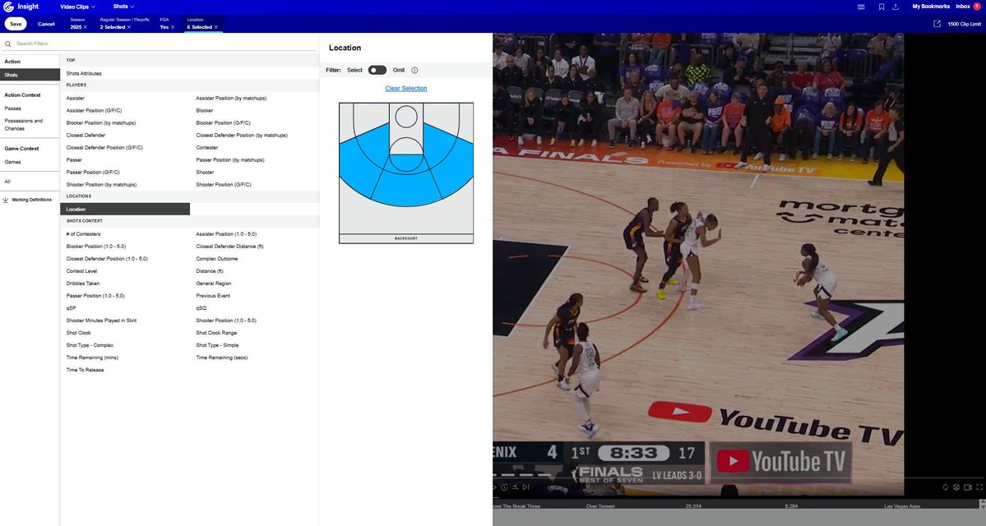Click the loop/refresh icon in player
The height and width of the screenshot is (526, 986).
point(945,487)
